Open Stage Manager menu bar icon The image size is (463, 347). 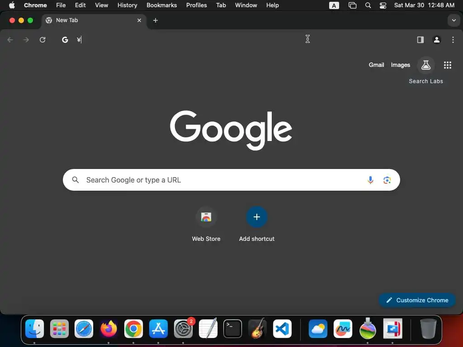[352, 5]
